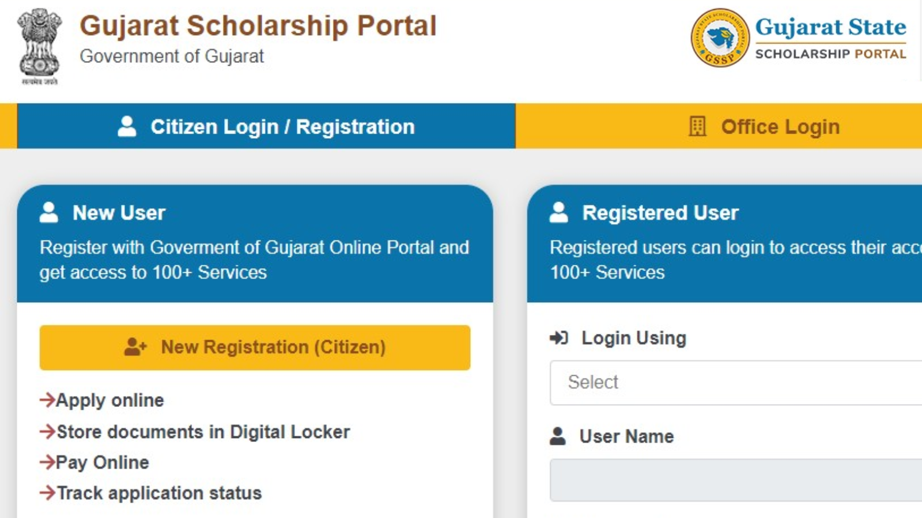This screenshot has height=518, width=922.
Task: Click the building icon beside Office Login
Action: tap(698, 126)
